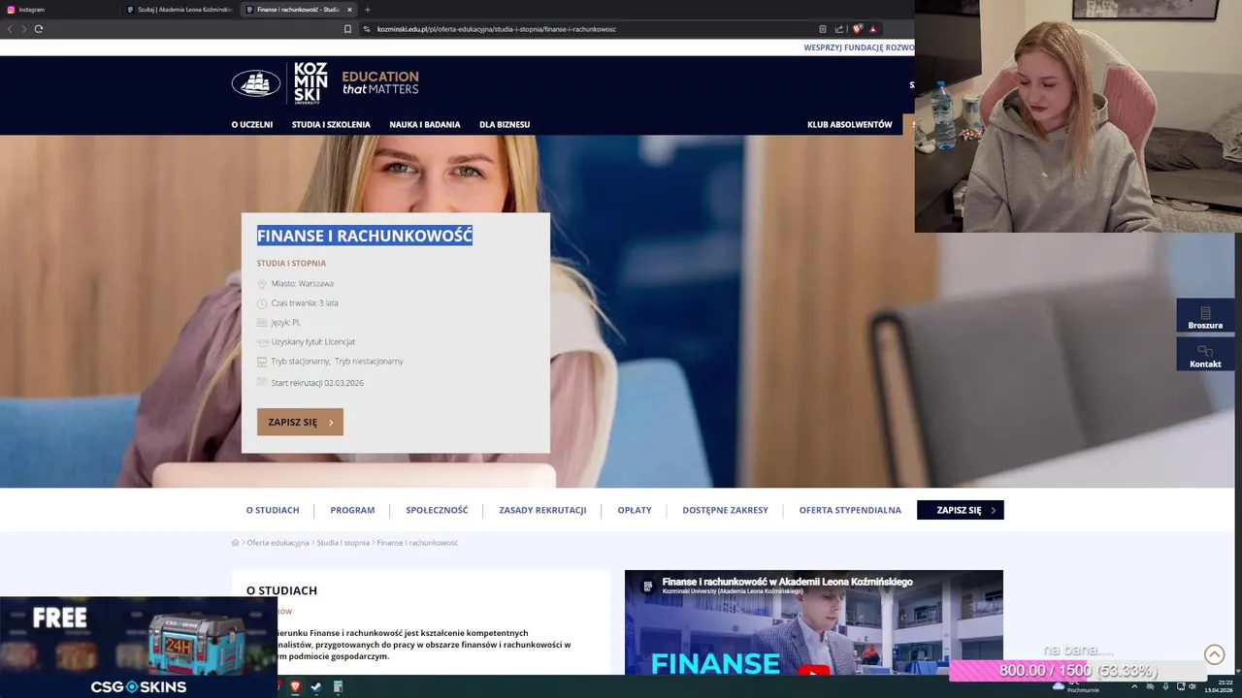This screenshot has height=698, width=1242.
Task: Open a new browser tab
Action: pos(367,10)
